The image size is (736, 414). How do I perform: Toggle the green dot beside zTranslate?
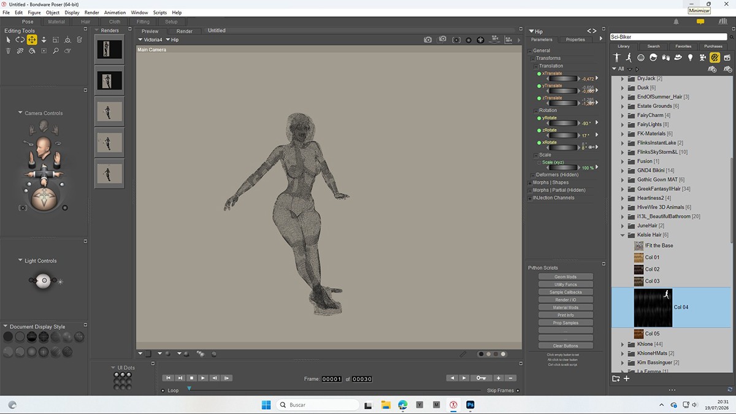(539, 98)
